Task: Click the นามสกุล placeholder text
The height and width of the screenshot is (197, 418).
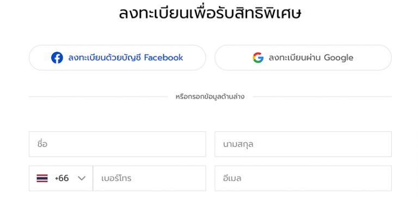Action: point(238,144)
